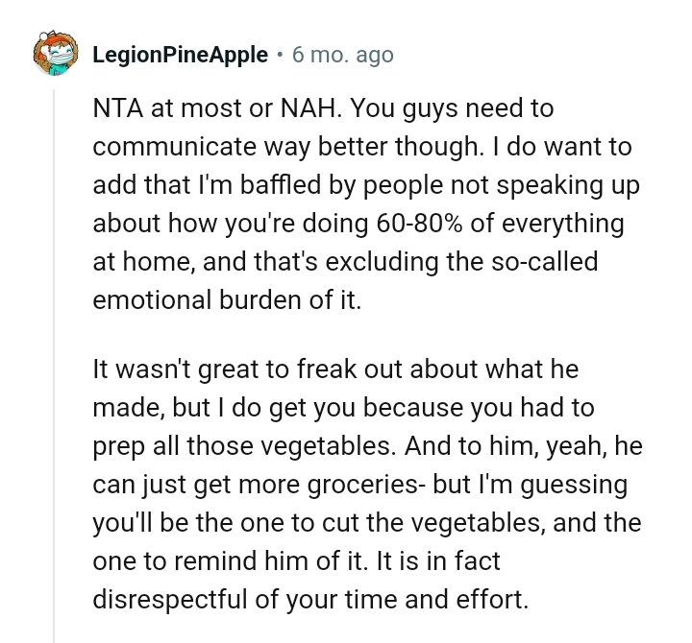Open the LegionPineApple username profile link

point(180,56)
